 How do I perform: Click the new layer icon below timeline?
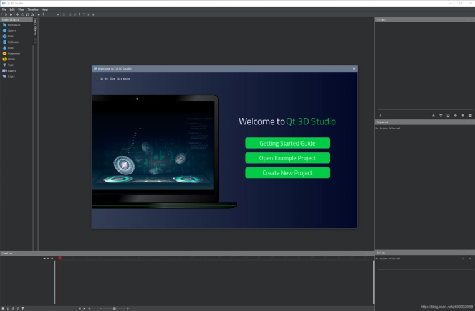click(x=3, y=309)
